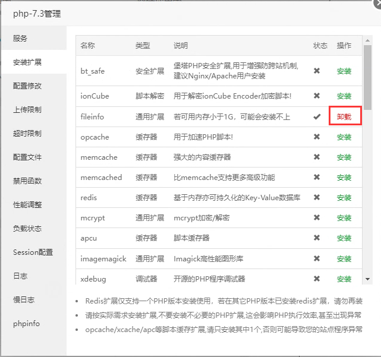This screenshot has width=381, height=357.
Task: Switch to the 配置修改 tab
Action: coord(27,86)
